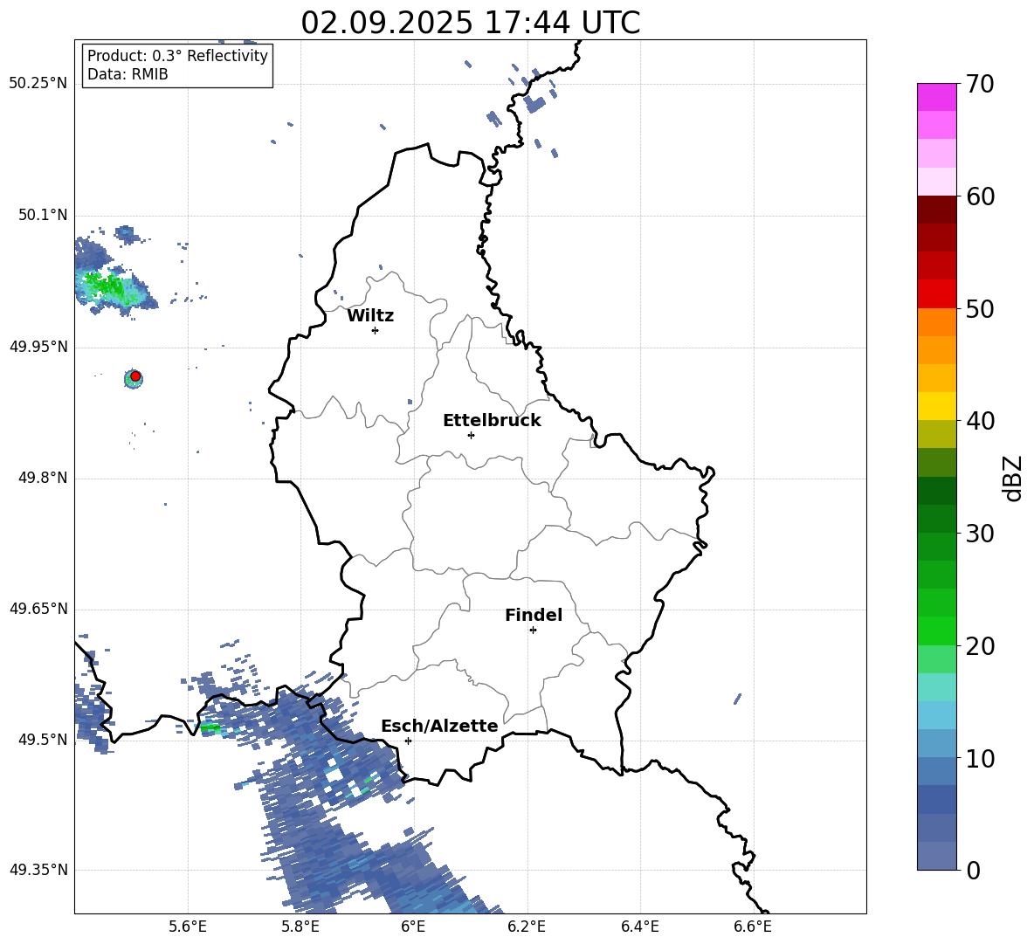The image size is (1034, 944).
Task: Click the yellow colorbar segment above 40
Action: tap(936, 406)
